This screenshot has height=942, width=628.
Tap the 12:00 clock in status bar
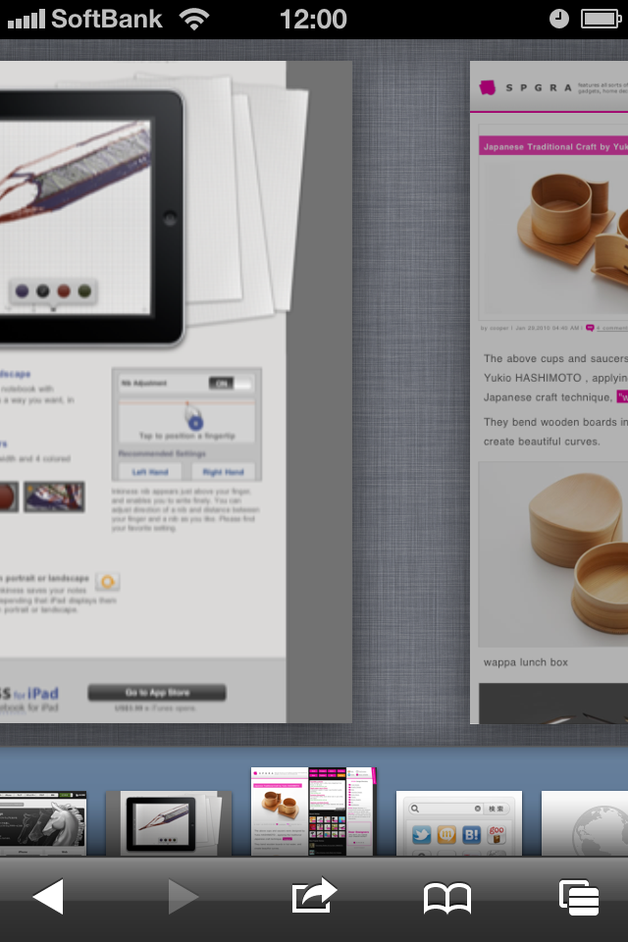313,20
